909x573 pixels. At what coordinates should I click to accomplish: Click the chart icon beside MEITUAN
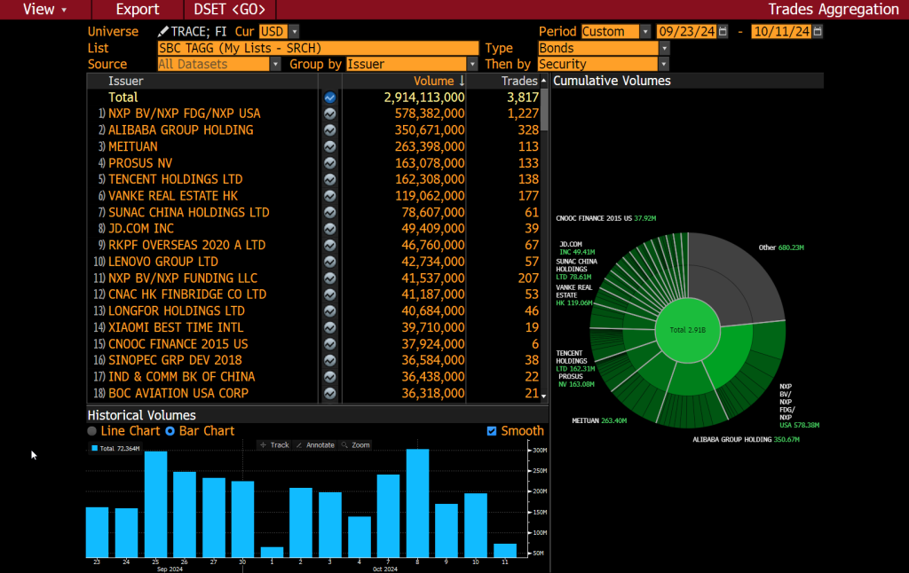click(330, 146)
